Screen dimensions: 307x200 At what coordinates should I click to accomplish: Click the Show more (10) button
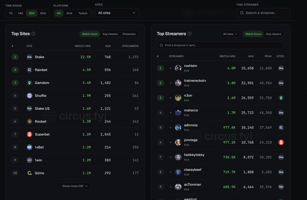coord(75,186)
